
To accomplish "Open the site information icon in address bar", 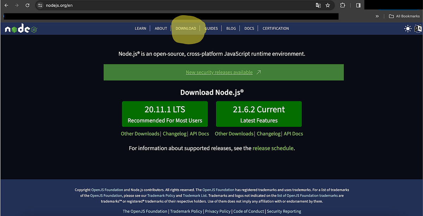I will click(x=40, y=5).
